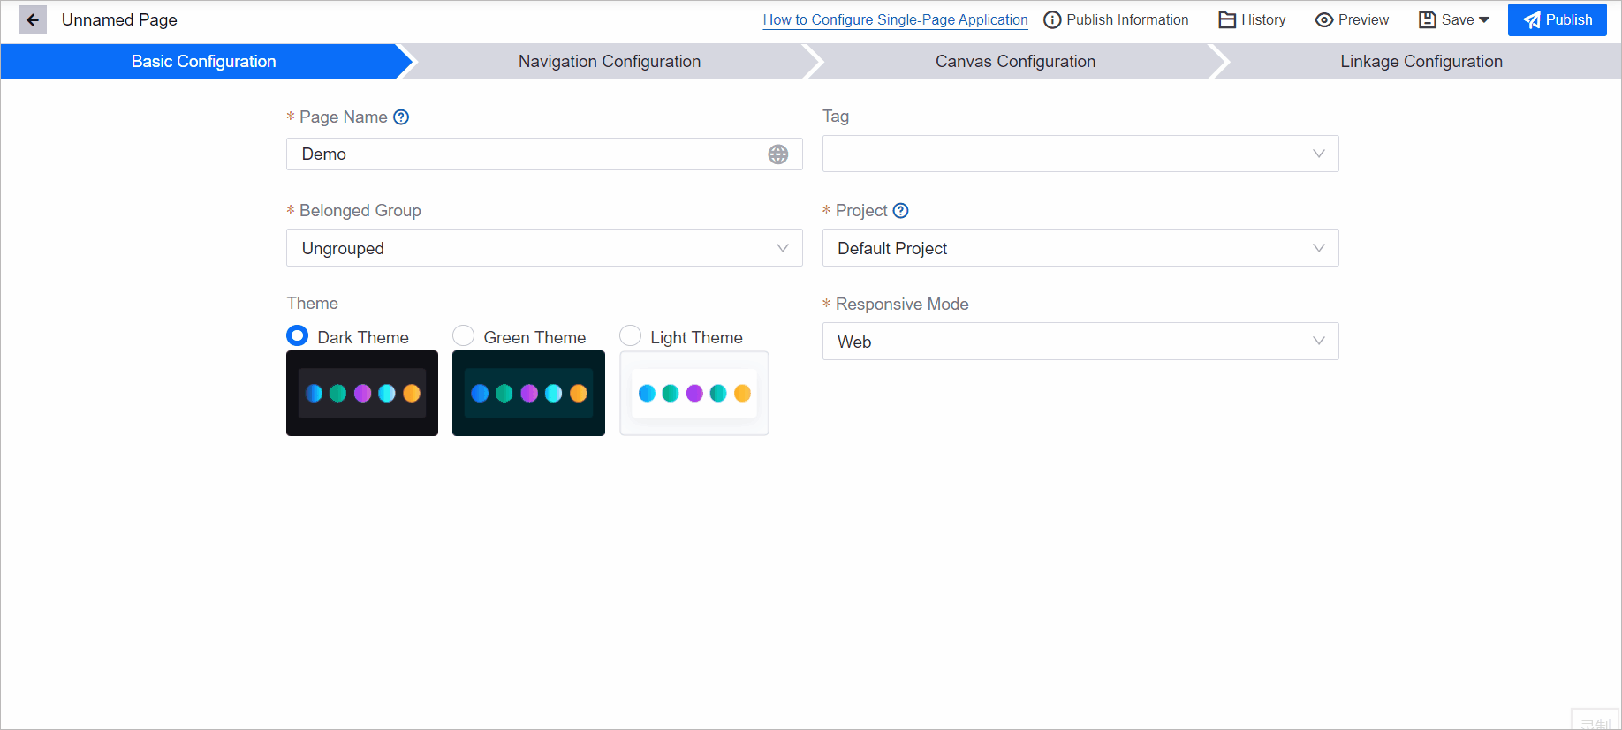Switch to Navigation Configuration step
1622x730 pixels.
pyautogui.click(x=609, y=62)
